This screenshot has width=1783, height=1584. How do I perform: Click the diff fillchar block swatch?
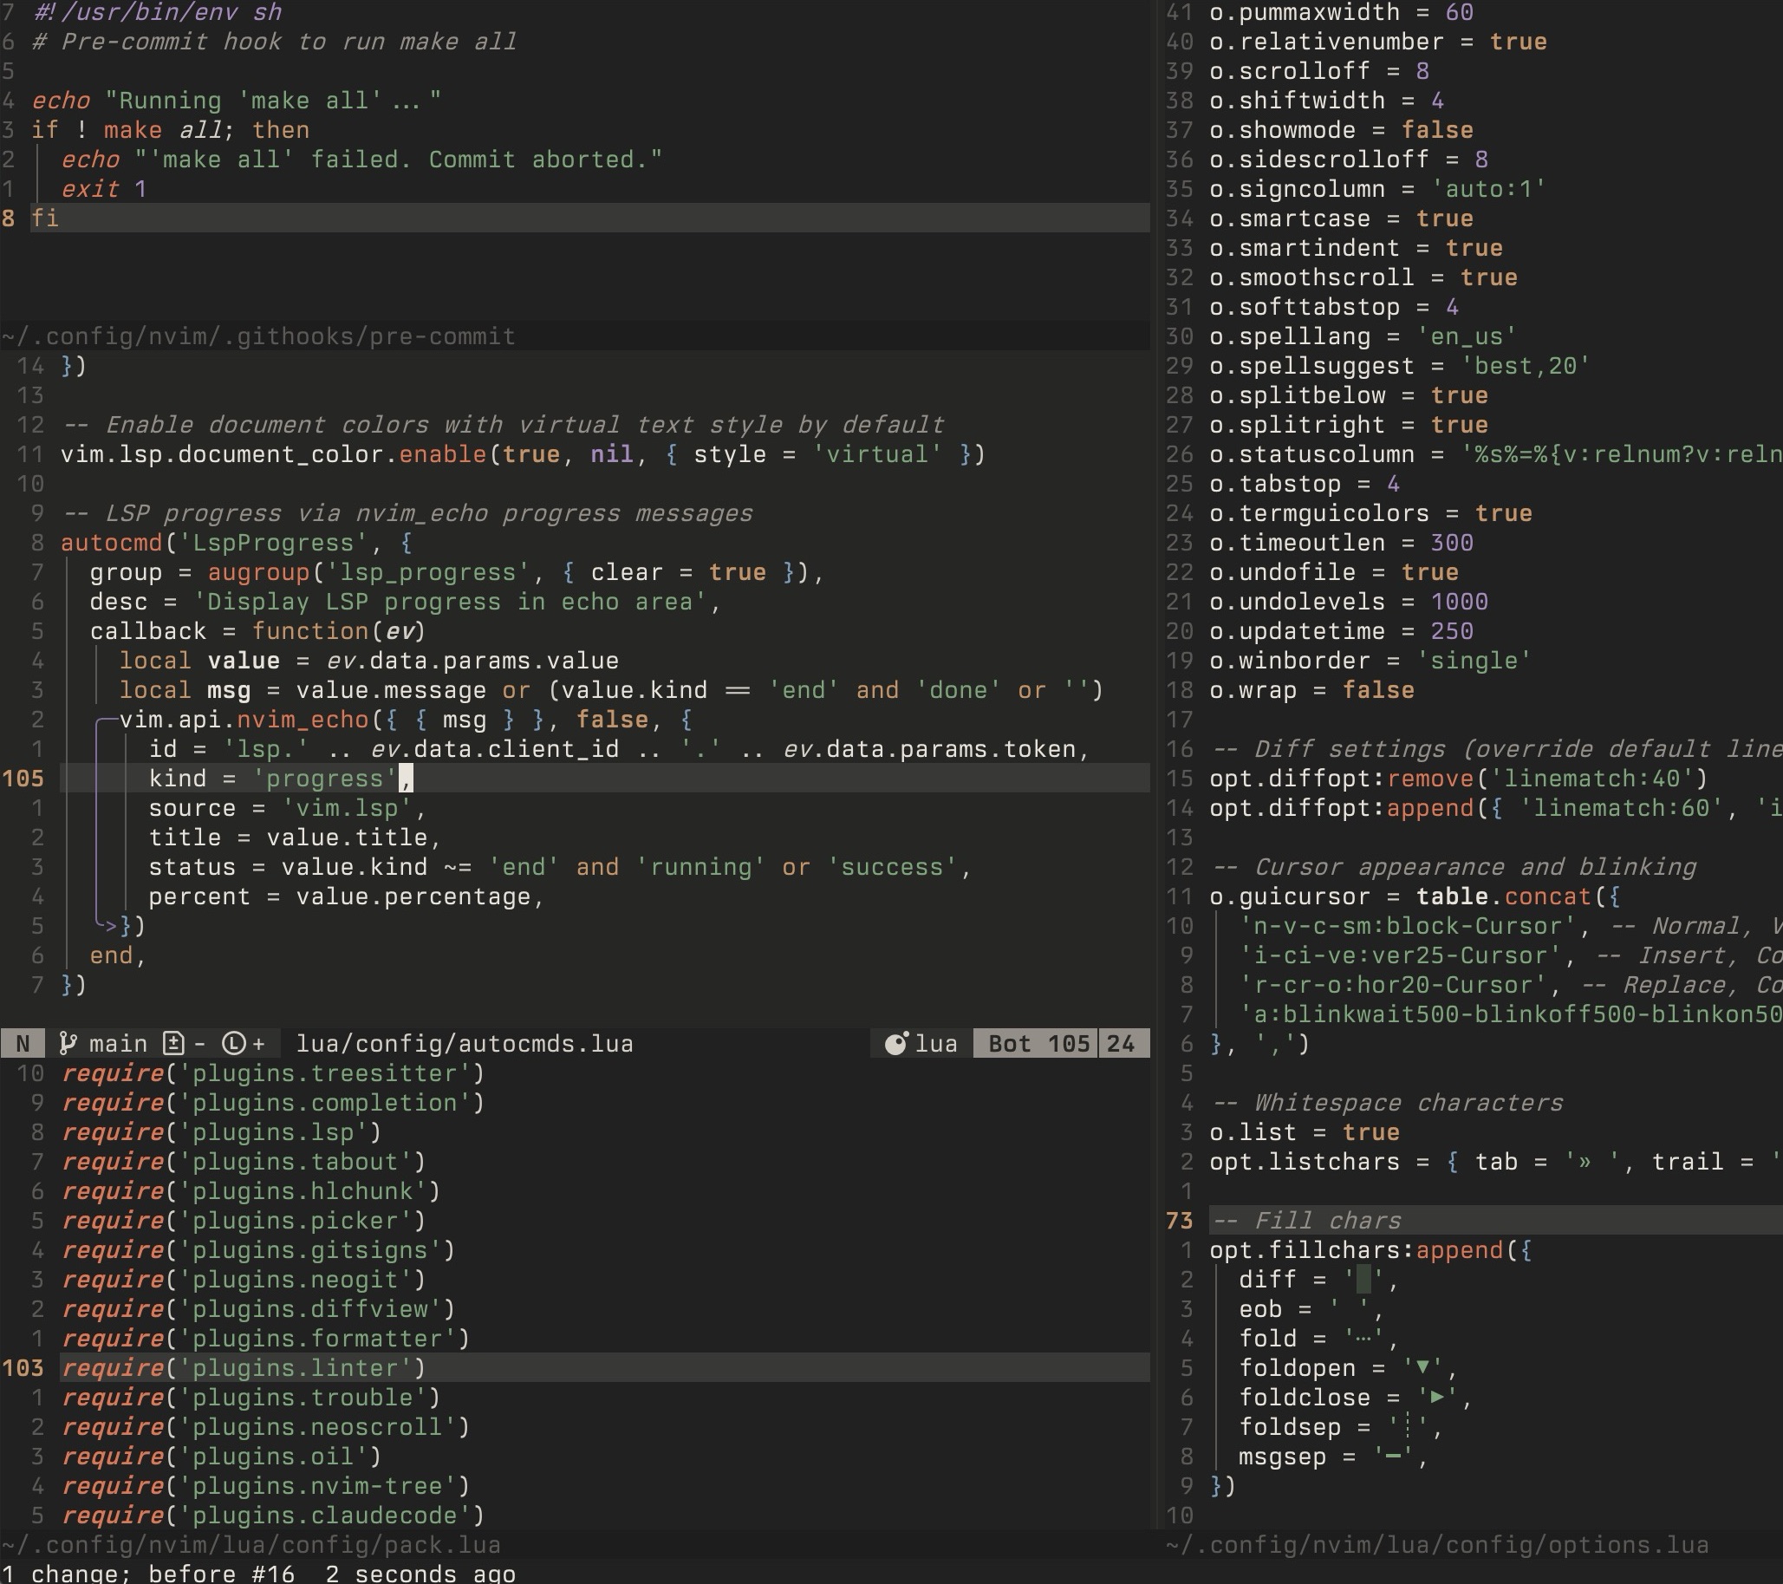(1364, 1280)
